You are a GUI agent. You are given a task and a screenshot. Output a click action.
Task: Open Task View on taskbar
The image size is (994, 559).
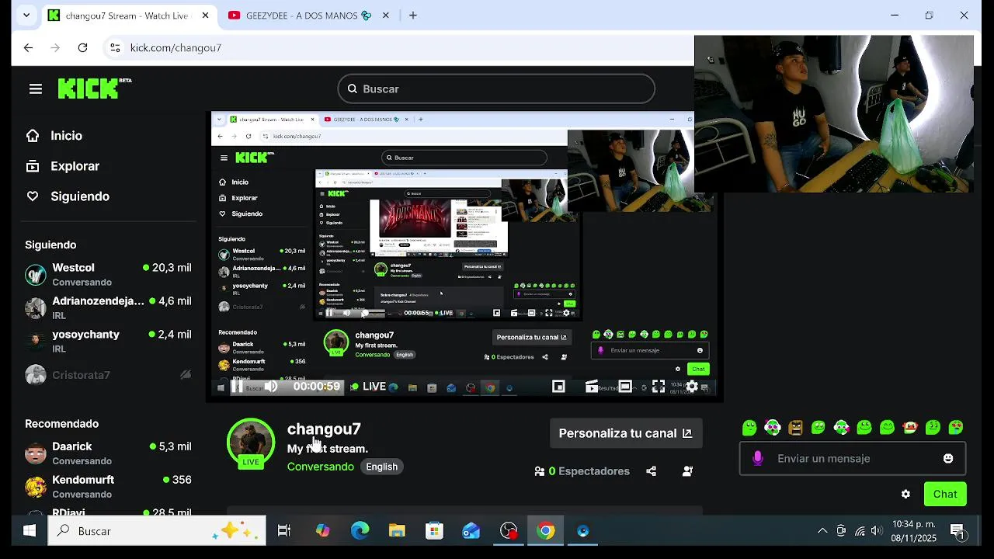(x=284, y=531)
